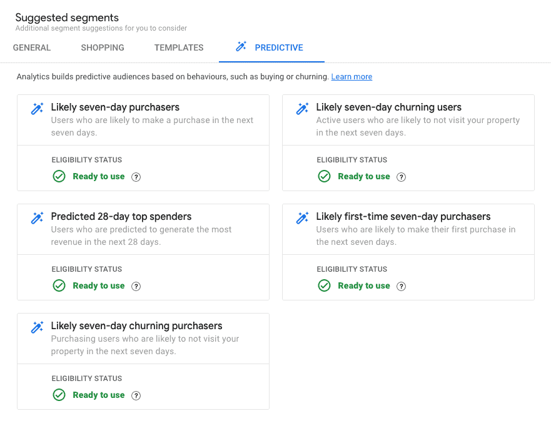Screen dimensions: 551x421
Task: Select the wand icon on Predicted 28-day top spenders
Action: click(x=37, y=217)
